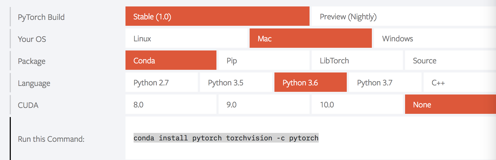Select Source as package
The width and height of the screenshot is (496, 160).
(450, 60)
